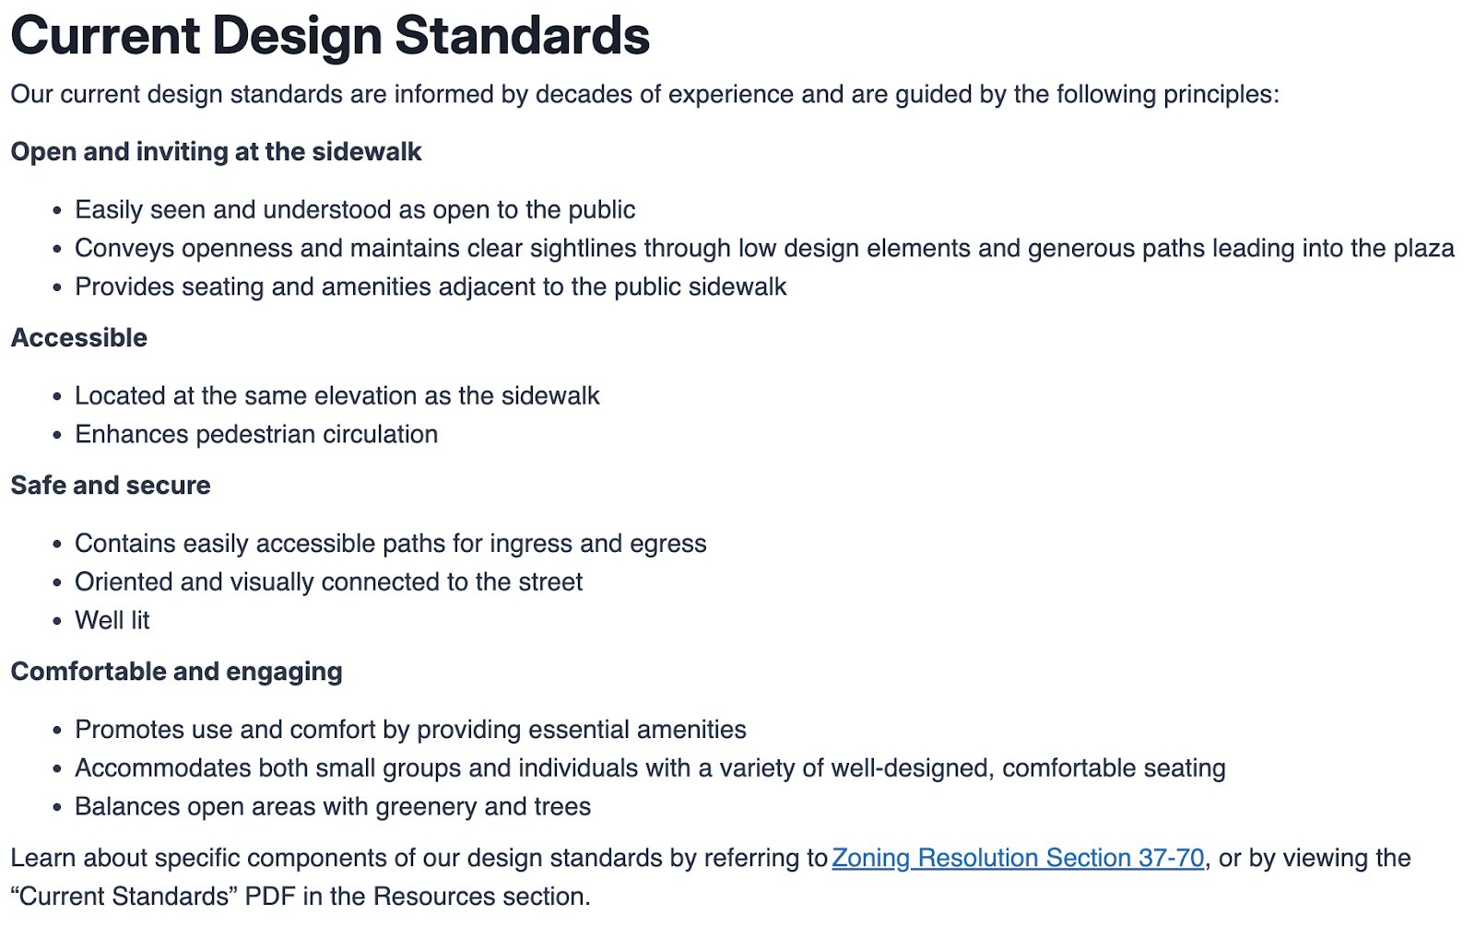This screenshot has width=1475, height=937.
Task: Click the 'Easily seen and understood' bullet
Action: point(355,210)
